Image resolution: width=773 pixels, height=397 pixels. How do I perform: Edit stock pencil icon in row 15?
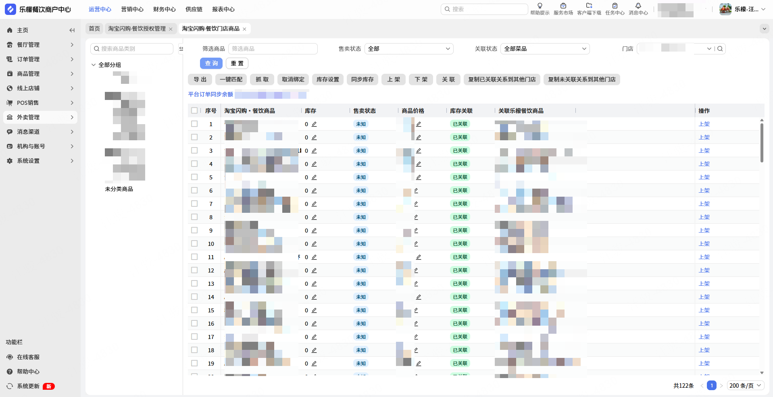coord(314,310)
